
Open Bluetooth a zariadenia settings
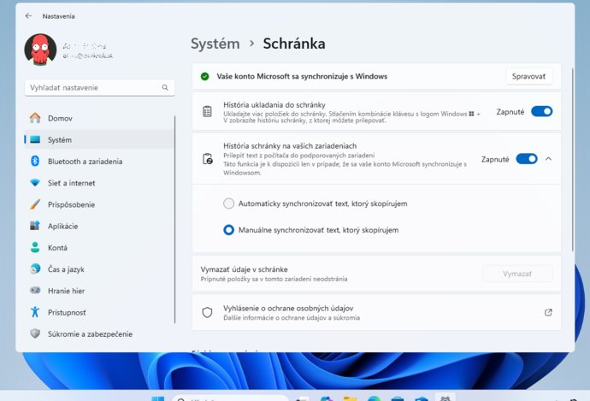click(99, 162)
